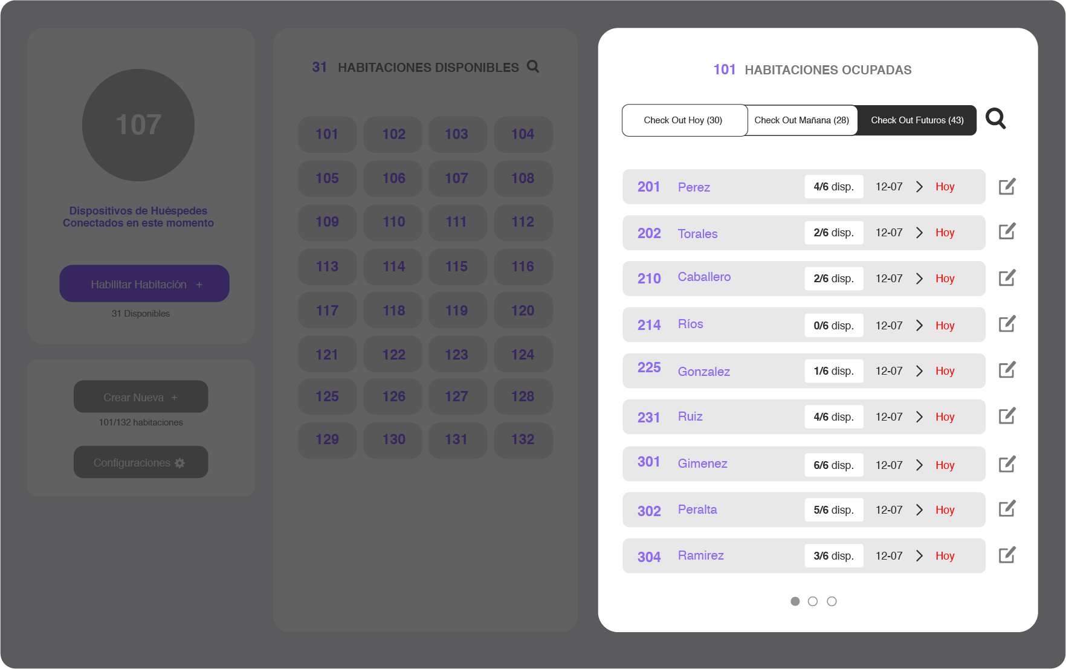Select available room 115 tile
This screenshot has width=1066, height=669.
tap(457, 267)
